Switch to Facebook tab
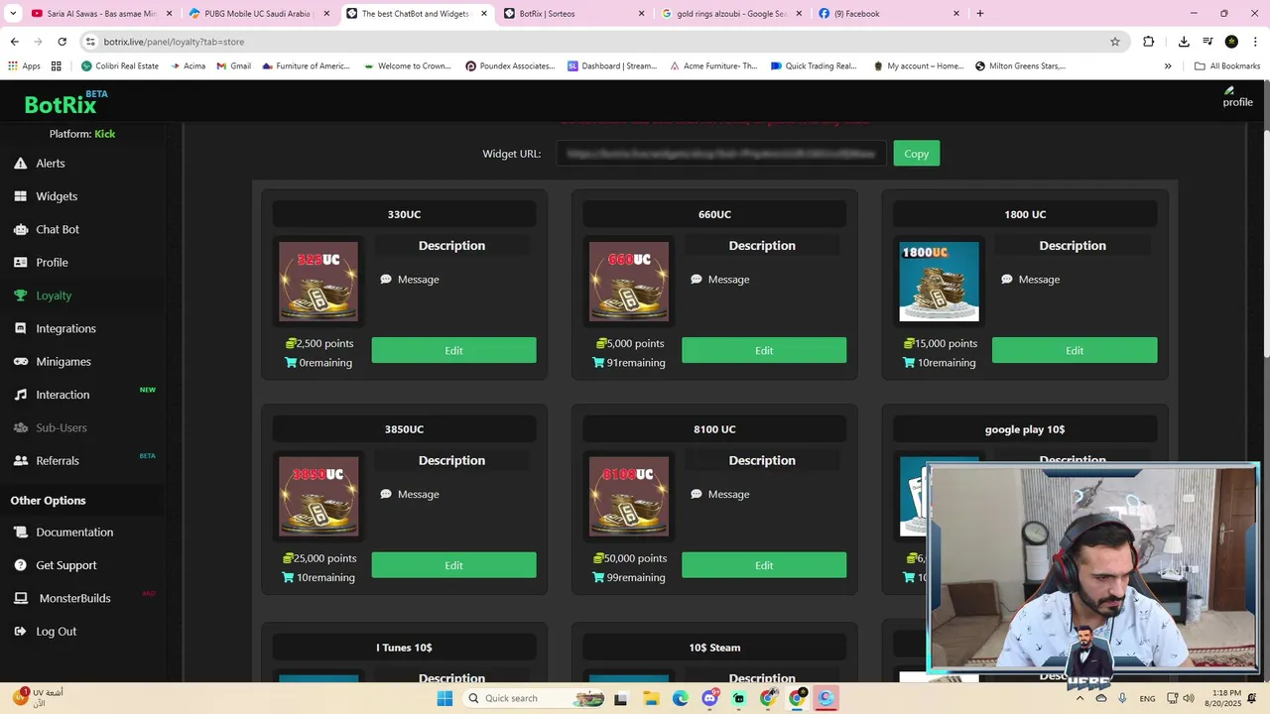 point(888,14)
